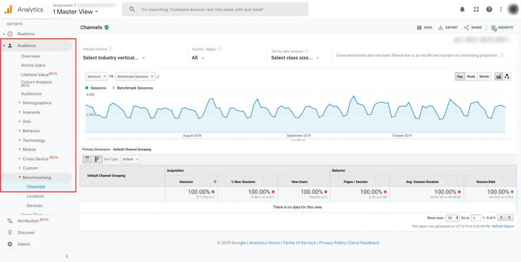Go to next table page

tap(510, 218)
